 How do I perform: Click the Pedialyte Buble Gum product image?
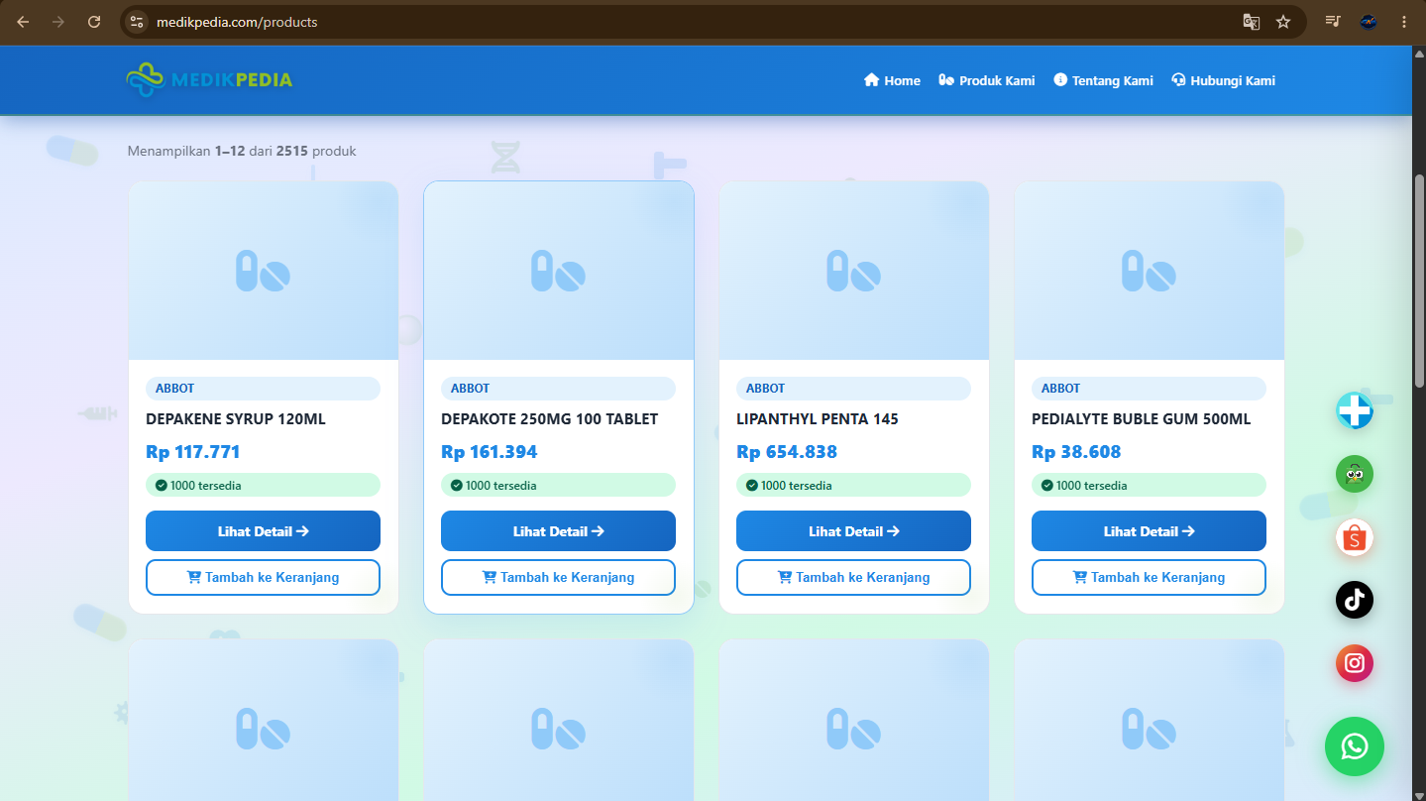click(x=1149, y=271)
